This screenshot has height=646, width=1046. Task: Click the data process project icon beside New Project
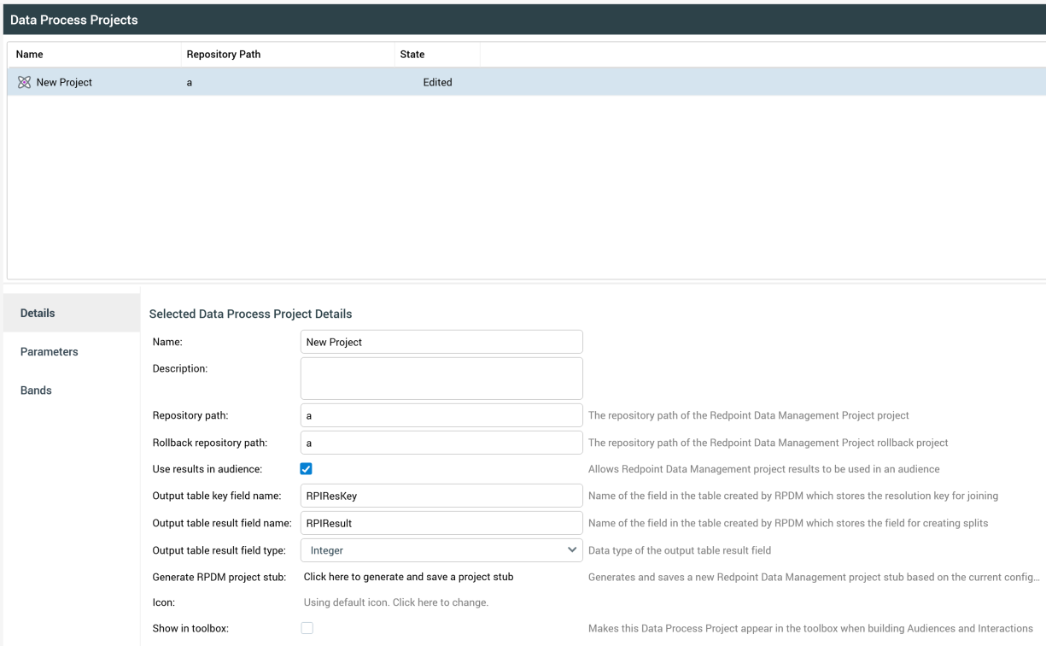click(23, 81)
